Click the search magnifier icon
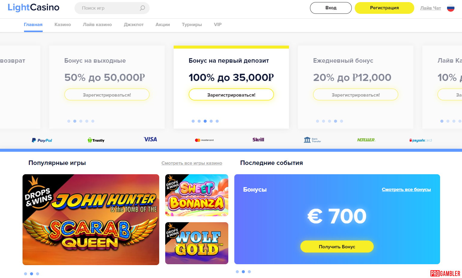The height and width of the screenshot is (278, 462). pos(141,8)
